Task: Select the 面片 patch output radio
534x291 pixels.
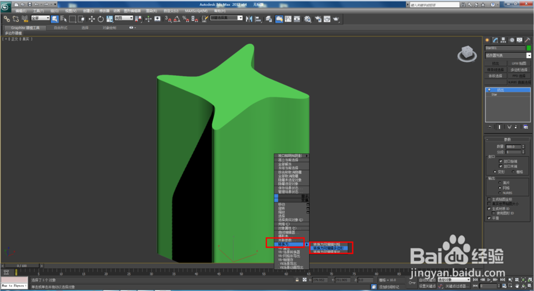Action: point(500,183)
